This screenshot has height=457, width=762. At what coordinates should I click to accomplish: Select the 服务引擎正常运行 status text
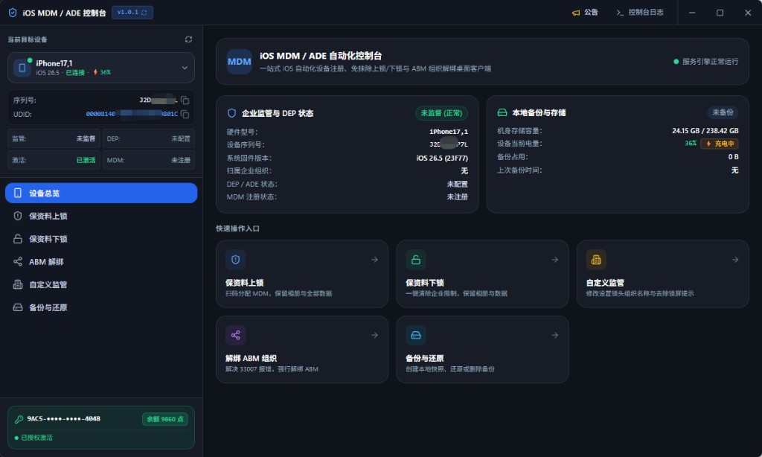[710, 61]
